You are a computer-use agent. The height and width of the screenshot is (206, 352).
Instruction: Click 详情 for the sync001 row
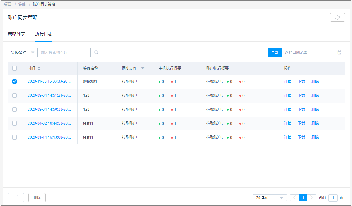288,81
